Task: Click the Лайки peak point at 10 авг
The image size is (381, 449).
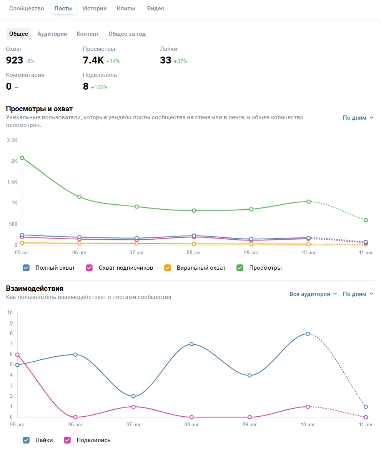Action: pos(308,334)
